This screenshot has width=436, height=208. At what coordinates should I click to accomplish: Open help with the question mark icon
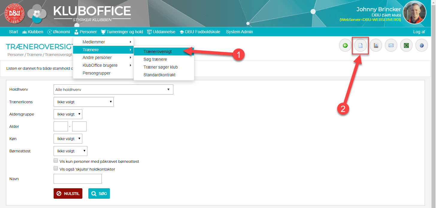(422, 45)
